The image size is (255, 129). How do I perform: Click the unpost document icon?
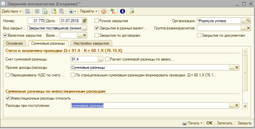tap(61, 11)
